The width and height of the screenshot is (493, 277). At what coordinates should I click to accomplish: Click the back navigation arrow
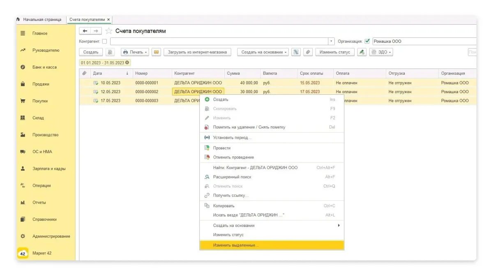pyautogui.click(x=85, y=31)
